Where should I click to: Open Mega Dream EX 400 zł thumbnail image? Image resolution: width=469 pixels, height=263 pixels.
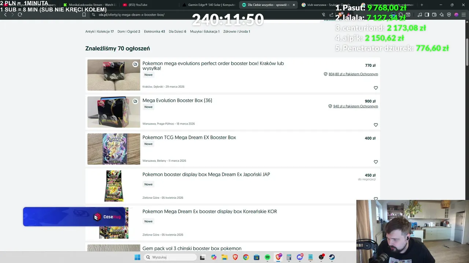114,149
